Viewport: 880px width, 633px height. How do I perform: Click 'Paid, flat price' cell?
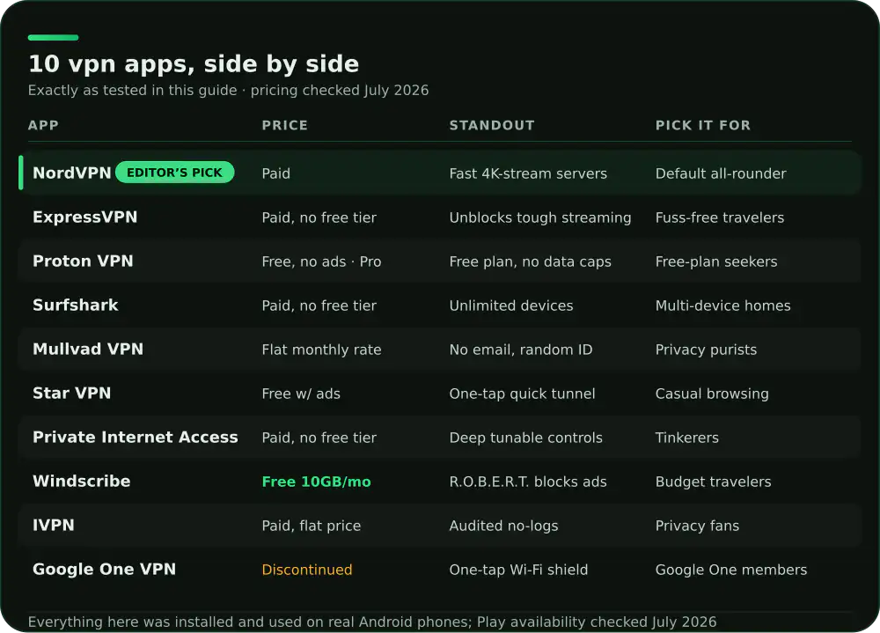pos(312,526)
